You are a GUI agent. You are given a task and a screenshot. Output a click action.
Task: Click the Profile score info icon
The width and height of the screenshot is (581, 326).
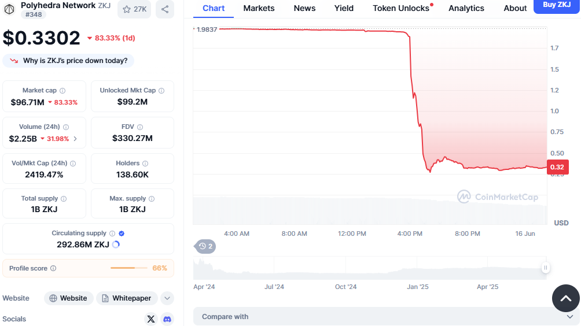pyautogui.click(x=53, y=268)
